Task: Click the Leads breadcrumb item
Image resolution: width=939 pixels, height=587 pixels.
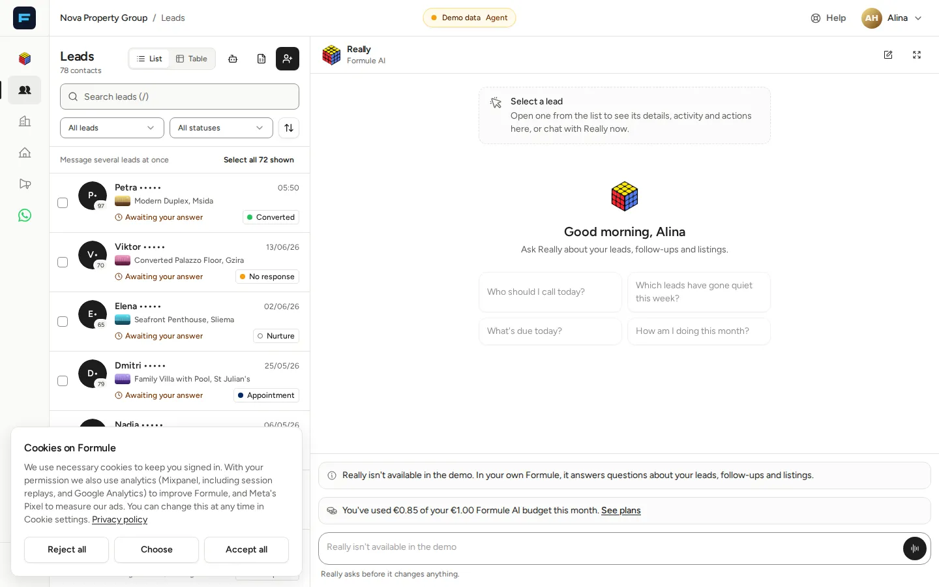Action: 173,18
